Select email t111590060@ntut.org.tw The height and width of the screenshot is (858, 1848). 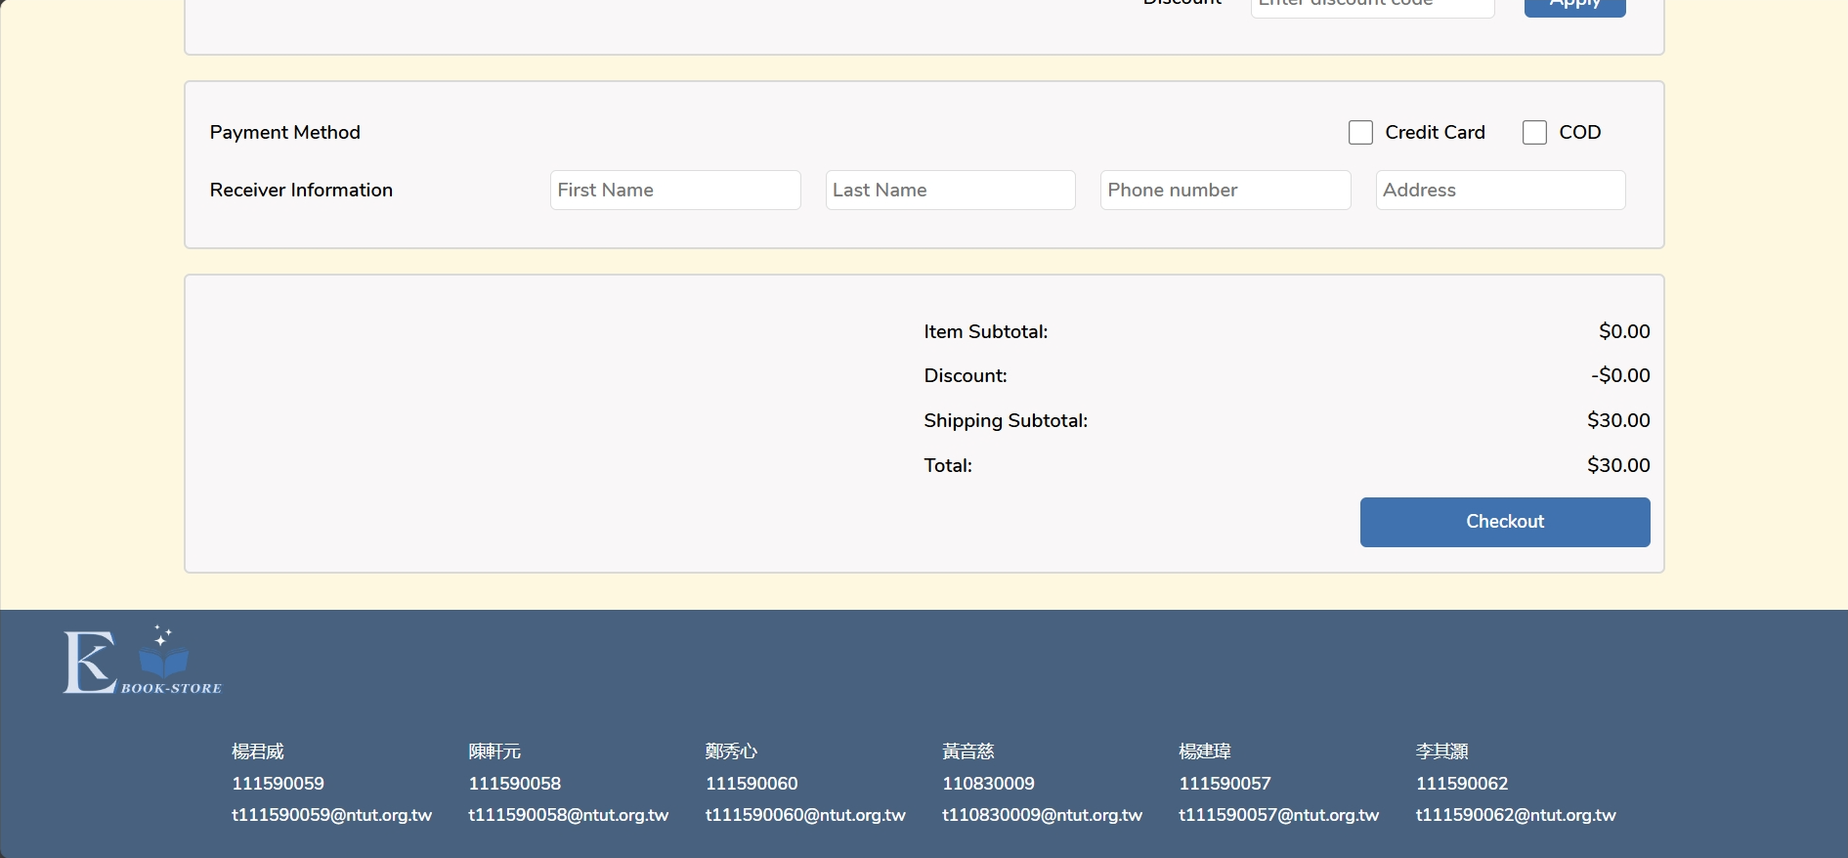click(x=805, y=815)
